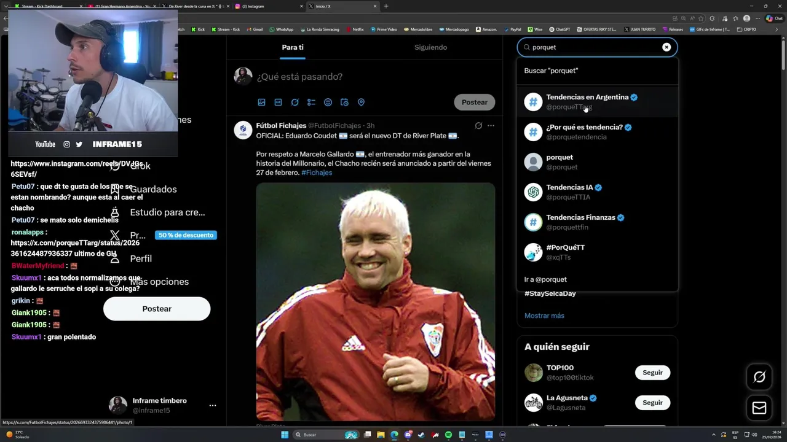Screen dimensions: 787x442
Task: Open the Netflix bookmark
Action: click(354, 29)
